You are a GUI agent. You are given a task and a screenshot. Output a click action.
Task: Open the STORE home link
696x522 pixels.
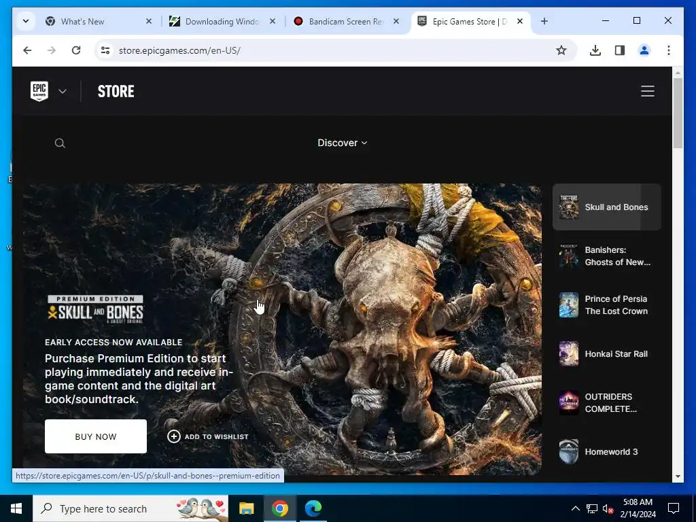click(116, 92)
